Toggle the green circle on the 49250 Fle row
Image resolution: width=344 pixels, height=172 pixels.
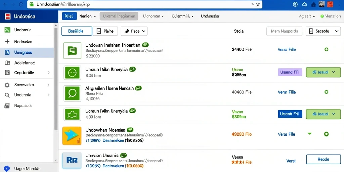(326, 134)
